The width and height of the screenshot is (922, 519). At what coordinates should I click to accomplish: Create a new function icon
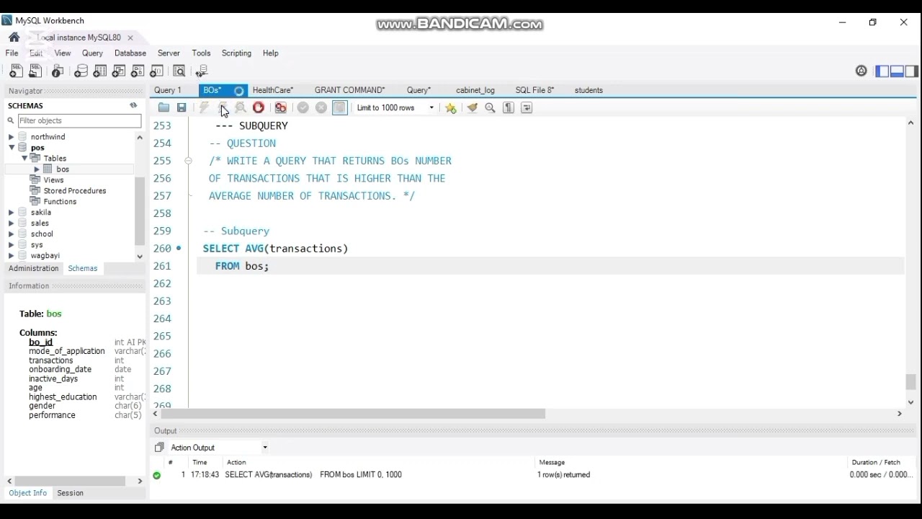coord(156,71)
